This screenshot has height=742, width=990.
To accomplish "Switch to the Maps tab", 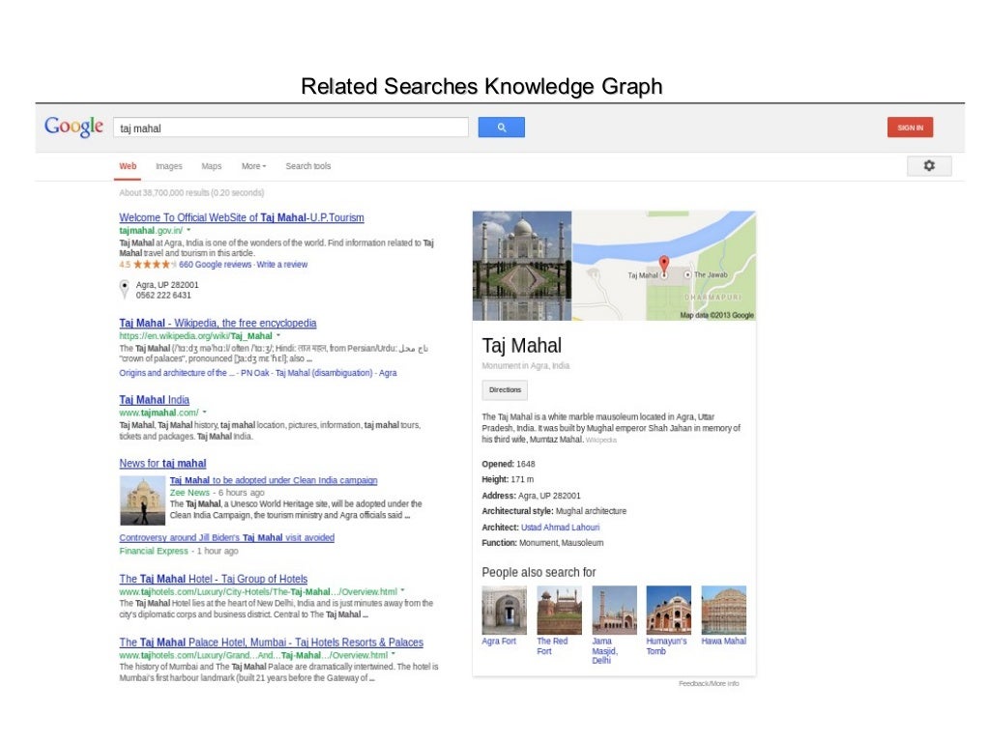I will [x=211, y=166].
